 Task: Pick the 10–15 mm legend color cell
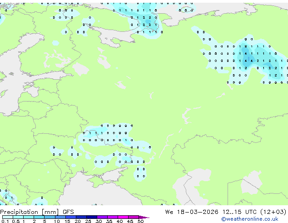[60, 217]
